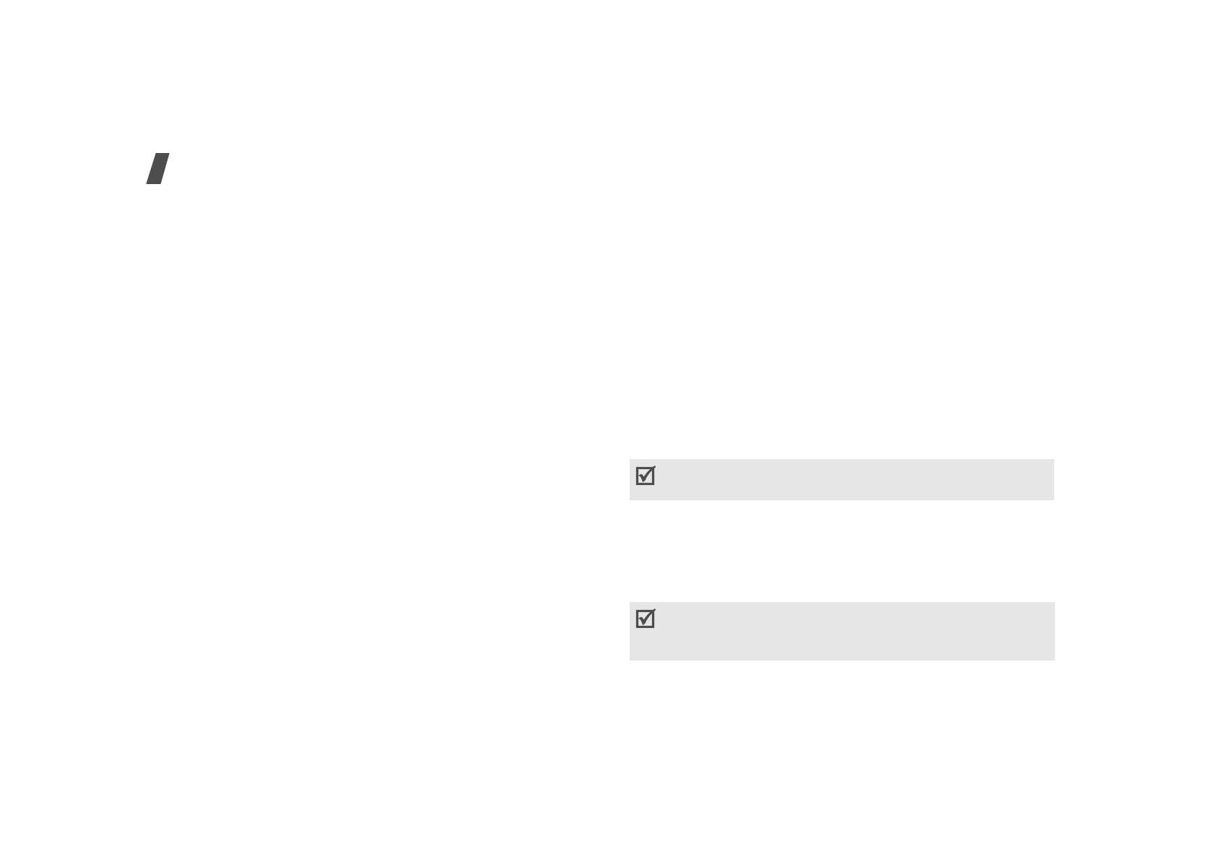
Task: Uncheck the first note's checkbox icon
Action: pyautogui.click(x=646, y=476)
